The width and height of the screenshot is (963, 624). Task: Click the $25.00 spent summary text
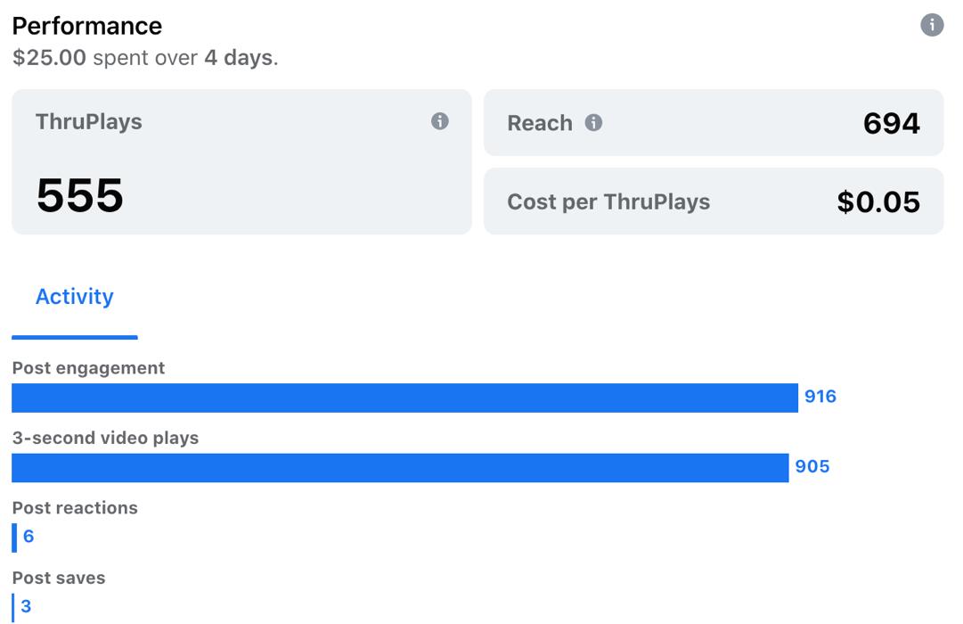145,58
